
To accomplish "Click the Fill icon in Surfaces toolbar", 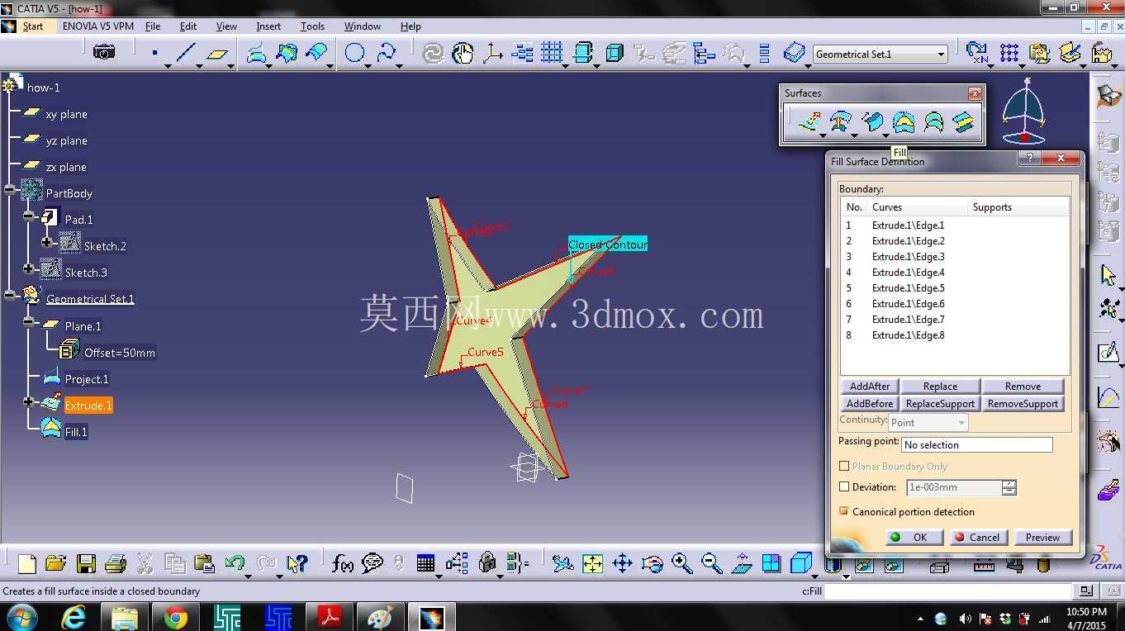I will [903, 122].
